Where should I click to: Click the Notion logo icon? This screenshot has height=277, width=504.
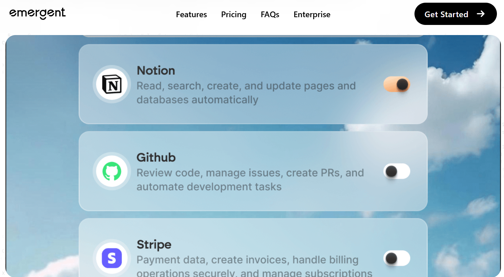[x=112, y=84]
